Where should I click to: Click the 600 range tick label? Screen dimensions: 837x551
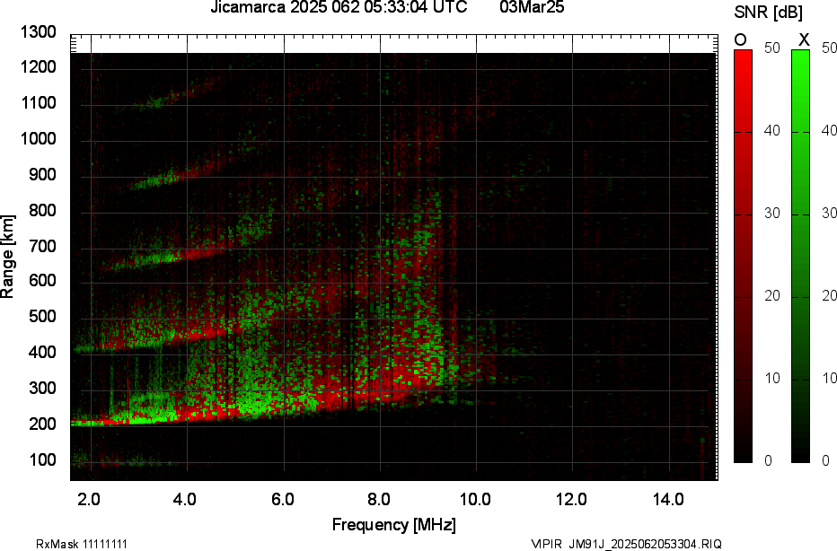tap(42, 281)
